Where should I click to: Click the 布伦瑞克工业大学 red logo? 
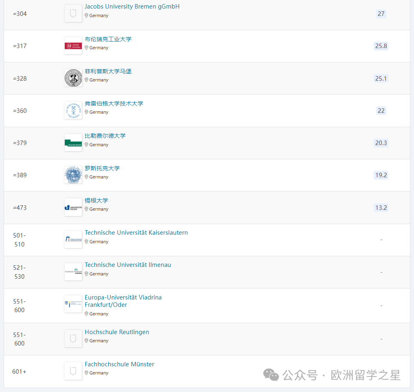[x=73, y=46]
